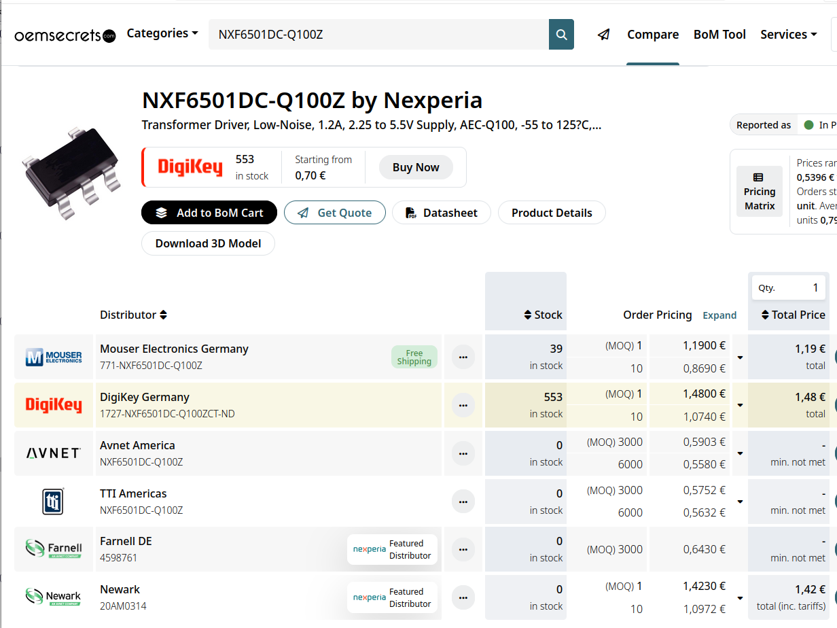
Task: Sort table by Total Price
Action: (x=791, y=315)
